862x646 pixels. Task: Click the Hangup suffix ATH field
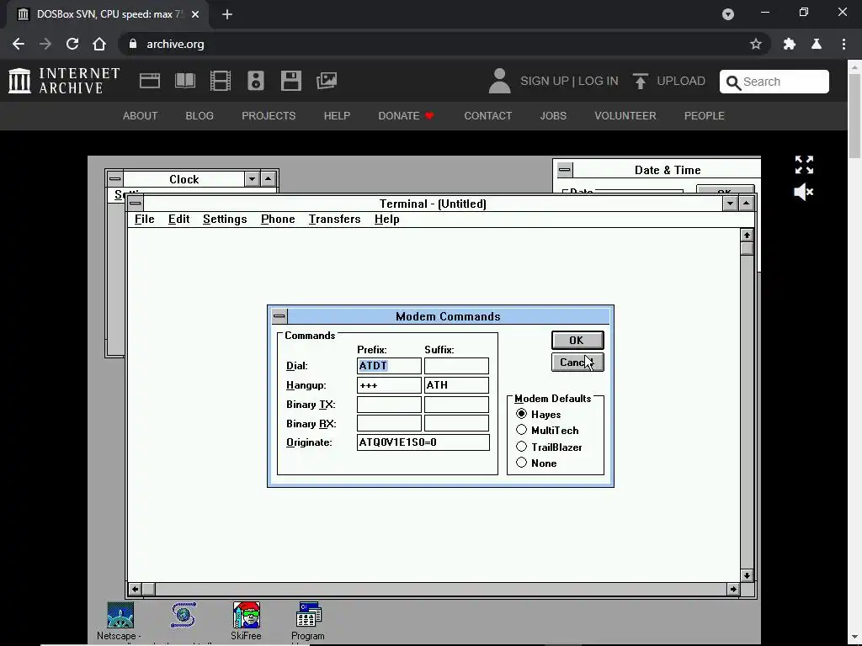tap(456, 385)
